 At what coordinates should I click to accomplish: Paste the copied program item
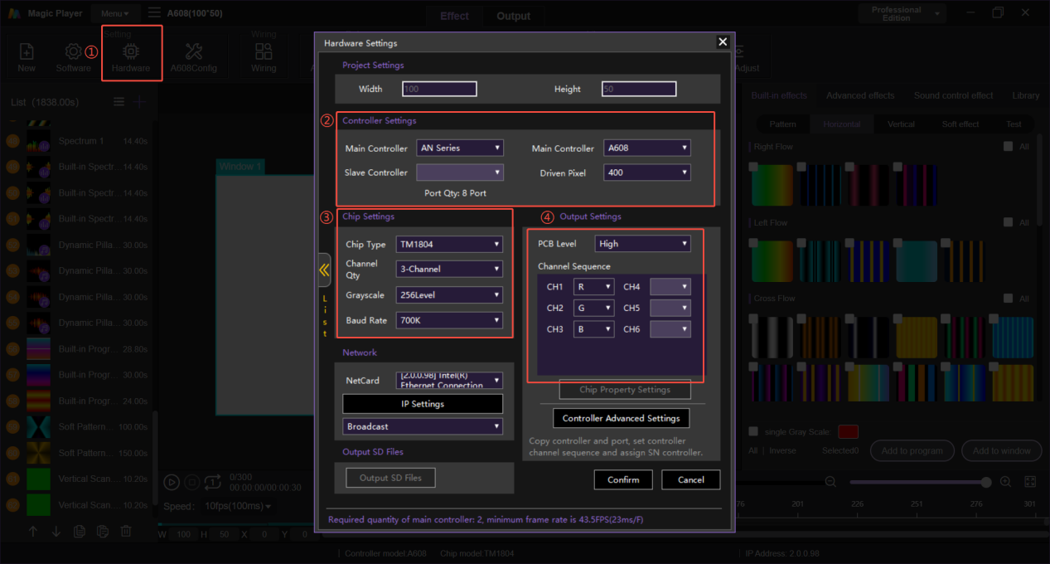[103, 532]
